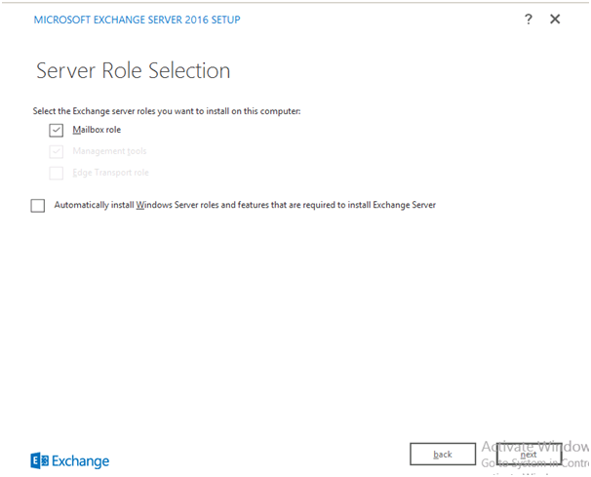The height and width of the screenshot is (477, 591).
Task: Click the Mailbox role label text
Action: [97, 130]
